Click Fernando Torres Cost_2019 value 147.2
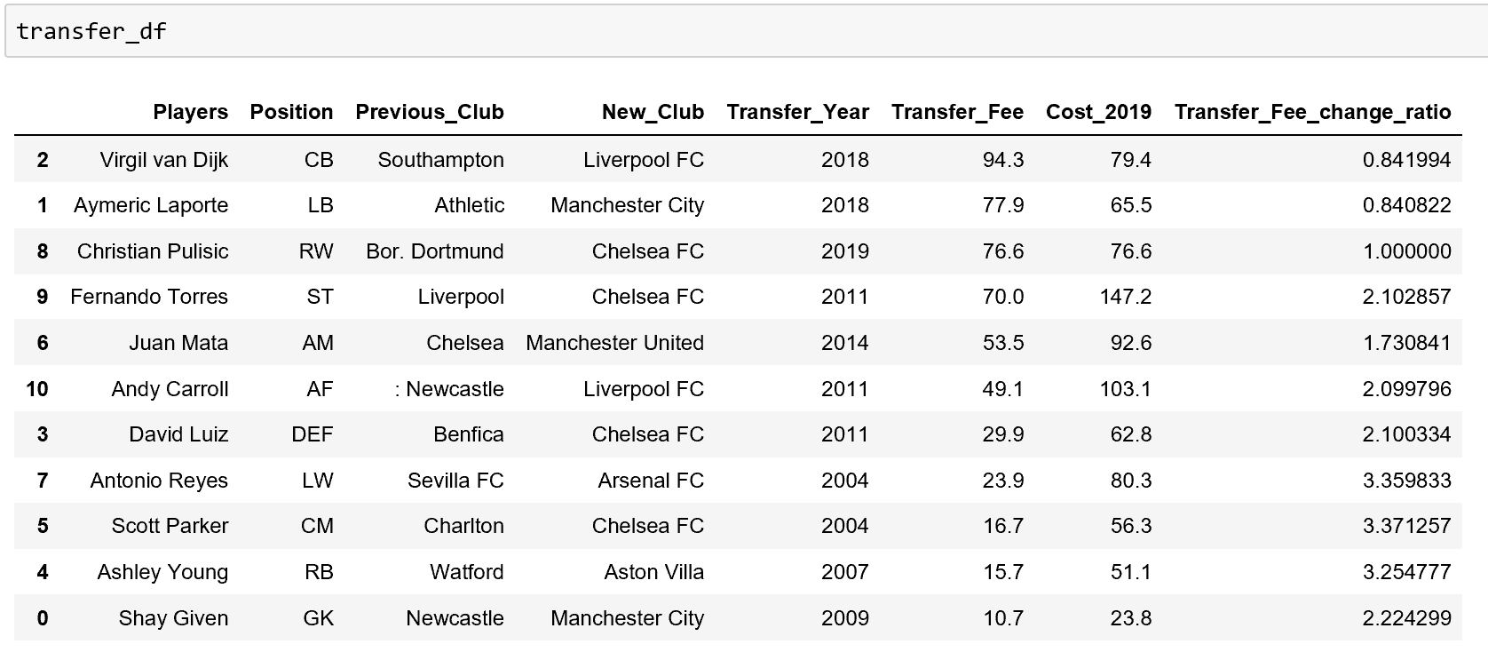Viewport: 1488px width, 668px height. pos(1125,297)
